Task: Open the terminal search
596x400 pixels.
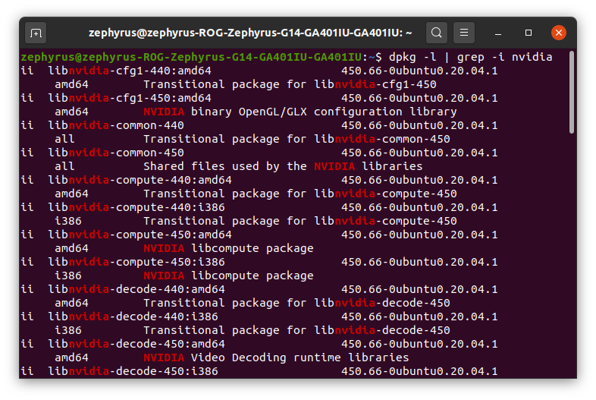Action: [436, 33]
